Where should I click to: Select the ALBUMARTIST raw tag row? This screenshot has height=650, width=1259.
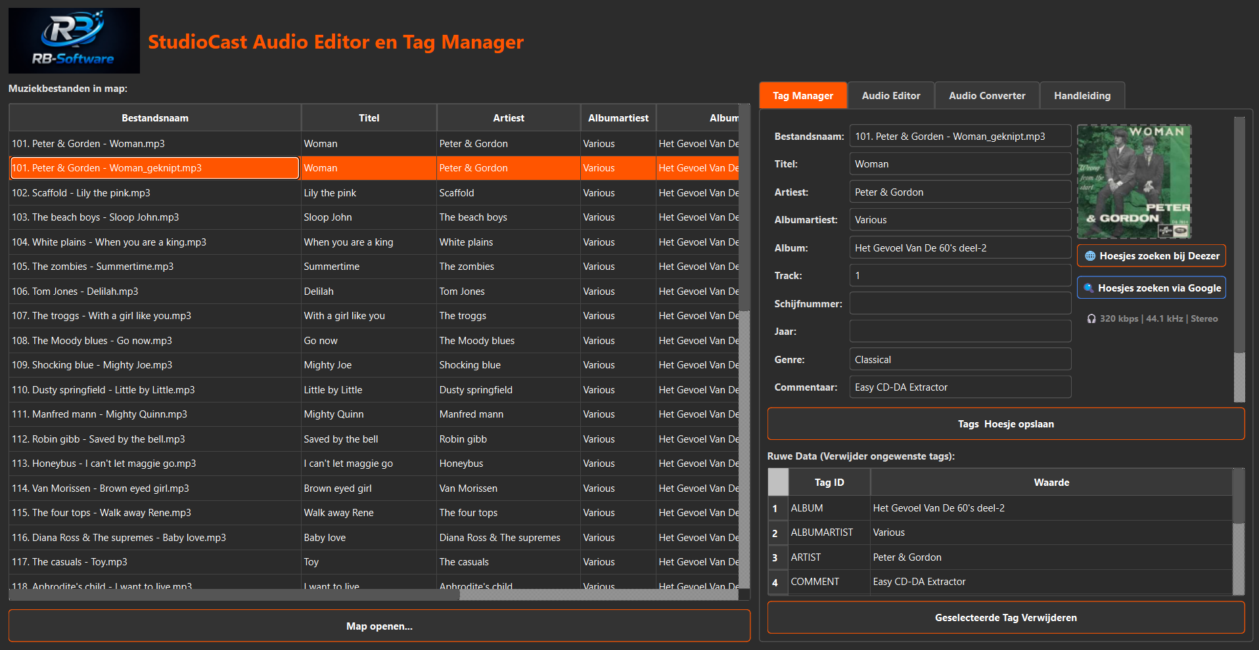(1000, 532)
